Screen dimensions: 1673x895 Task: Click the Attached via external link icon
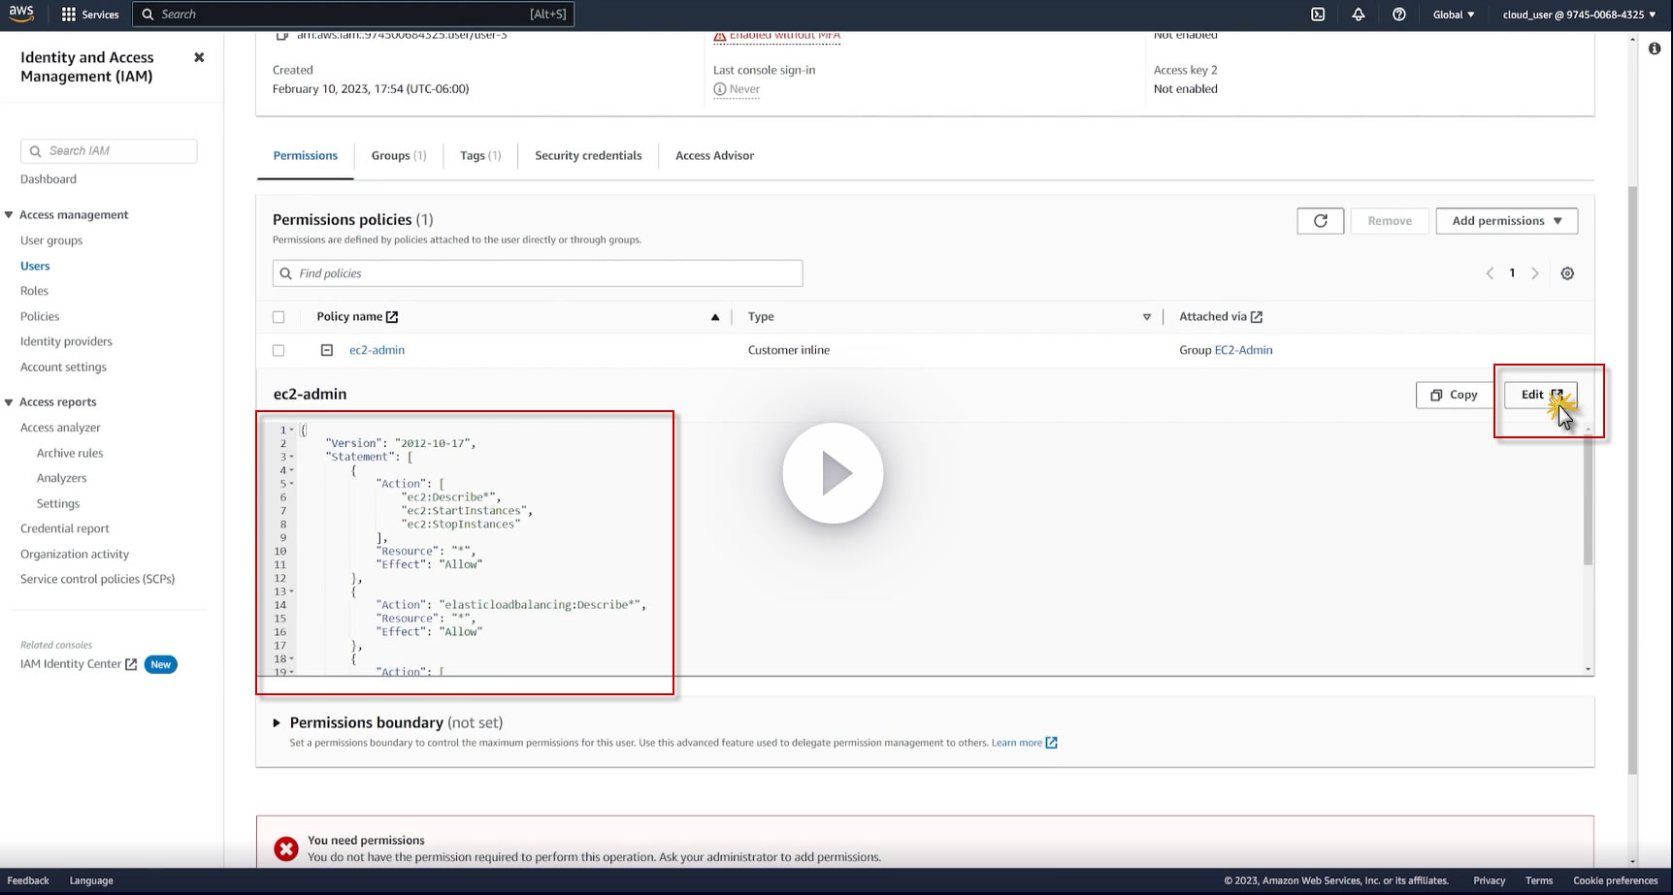[x=1257, y=317]
